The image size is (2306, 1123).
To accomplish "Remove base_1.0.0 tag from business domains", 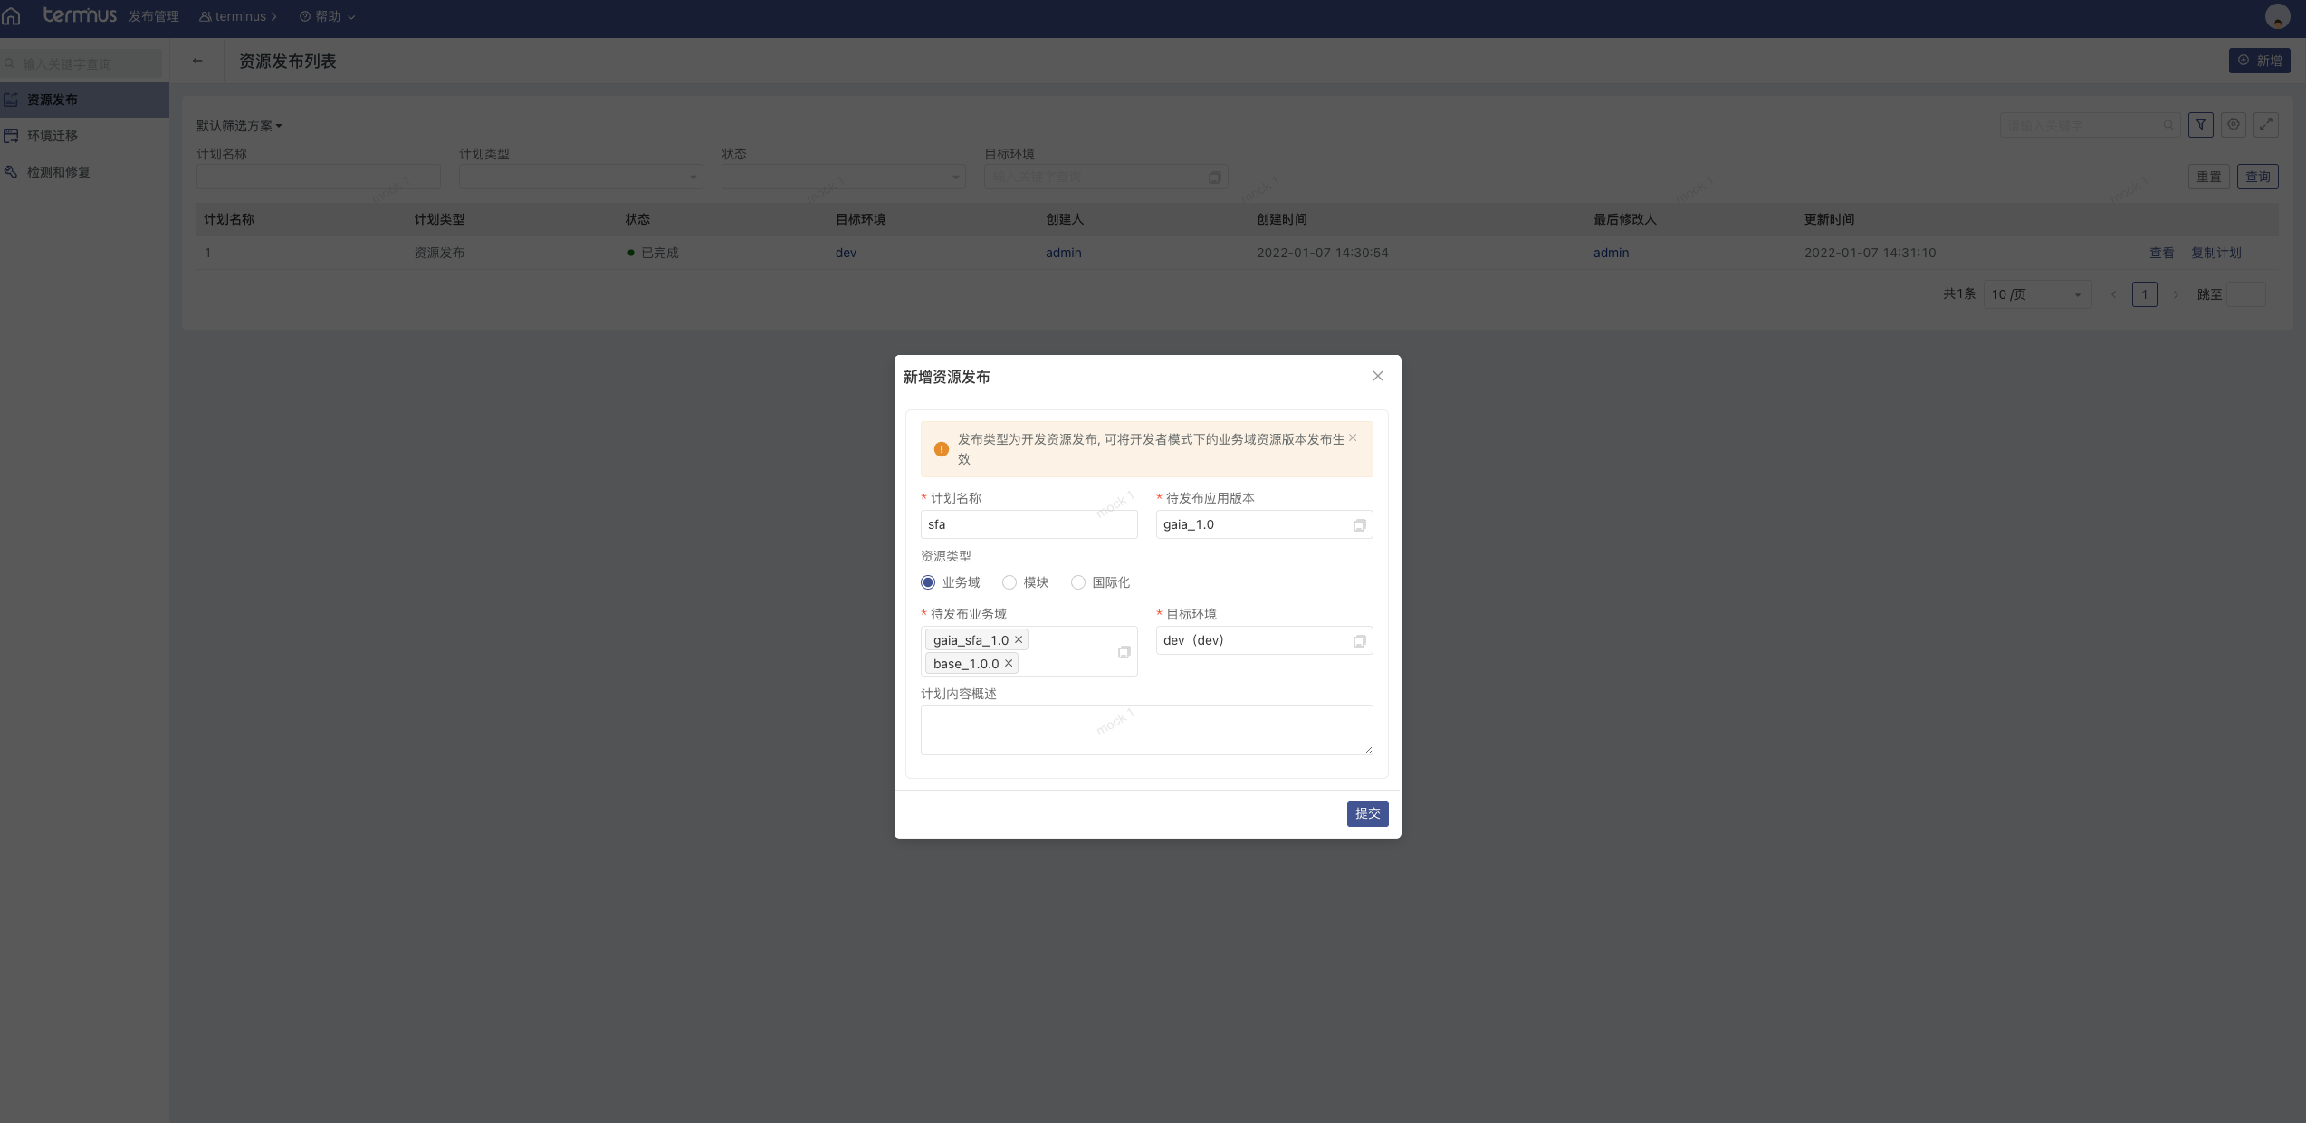I will (1009, 663).
